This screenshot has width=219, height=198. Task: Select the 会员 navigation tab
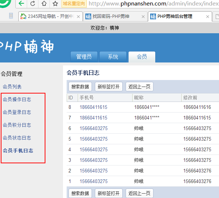click(x=142, y=57)
